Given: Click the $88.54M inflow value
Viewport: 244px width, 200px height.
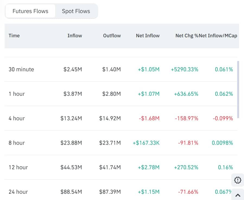Looking at the screenshot, I should pos(72,192).
